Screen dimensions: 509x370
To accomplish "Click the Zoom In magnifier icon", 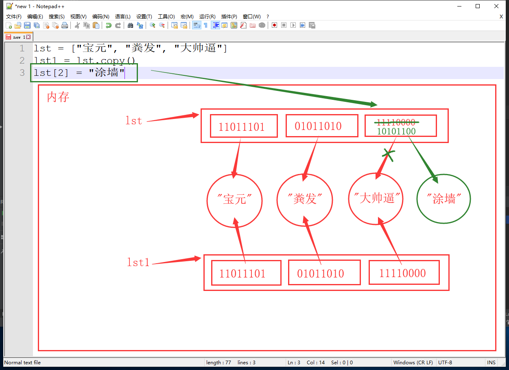I will point(152,25).
